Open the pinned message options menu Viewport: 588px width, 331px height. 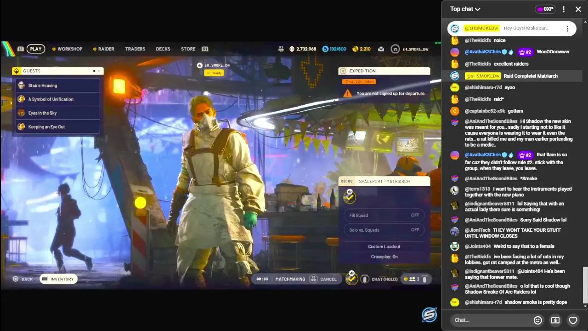(x=567, y=29)
